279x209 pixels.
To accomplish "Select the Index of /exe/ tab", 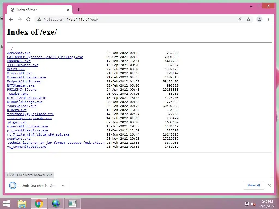I will click(40, 10).
